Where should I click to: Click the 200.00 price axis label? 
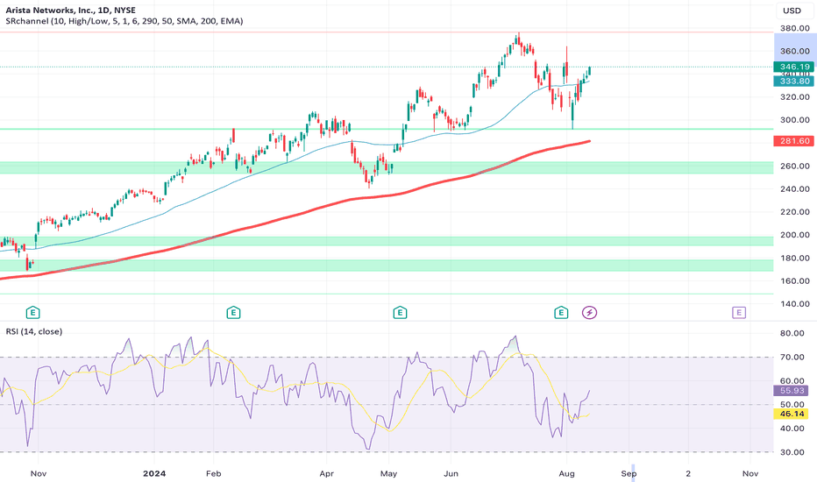pyautogui.click(x=794, y=235)
